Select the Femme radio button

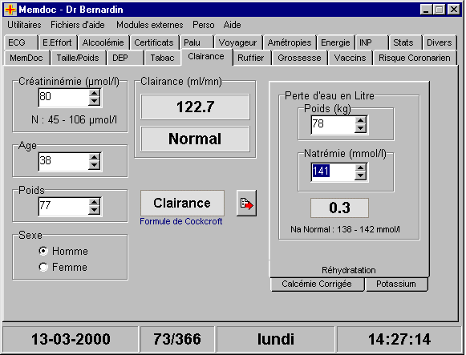point(43,267)
